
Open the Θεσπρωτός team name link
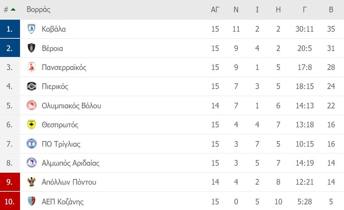(x=60, y=125)
